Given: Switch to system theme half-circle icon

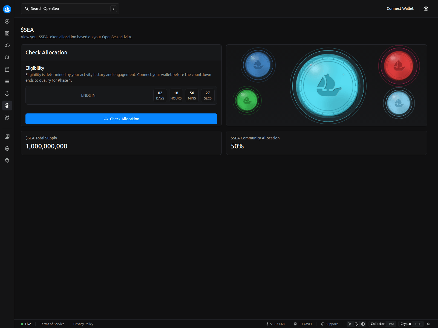Looking at the screenshot, I should (x=363, y=324).
